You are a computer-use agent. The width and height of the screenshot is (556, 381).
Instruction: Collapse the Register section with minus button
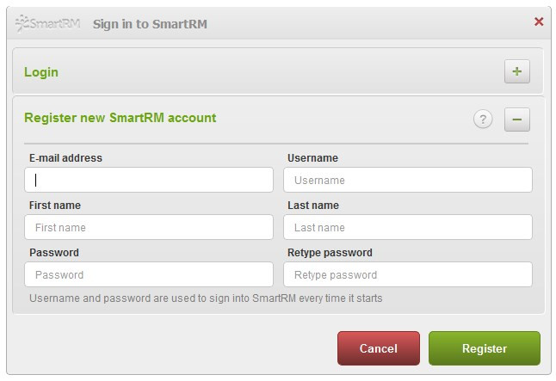coord(517,120)
